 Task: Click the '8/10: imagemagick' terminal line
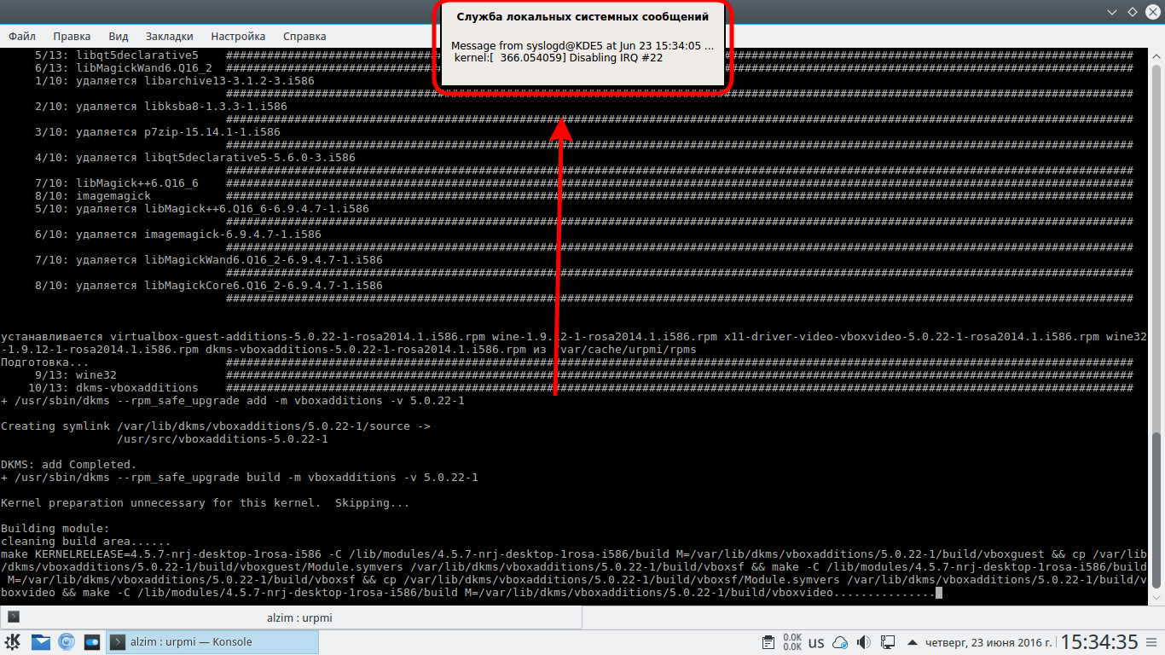(x=93, y=196)
